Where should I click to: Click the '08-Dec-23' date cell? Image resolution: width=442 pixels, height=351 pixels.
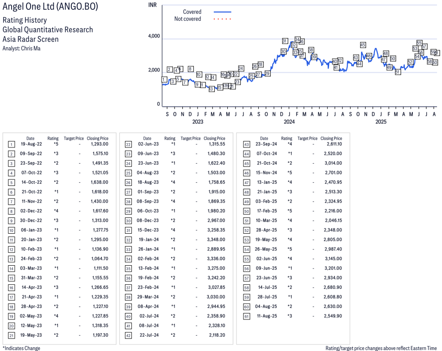tap(148, 221)
